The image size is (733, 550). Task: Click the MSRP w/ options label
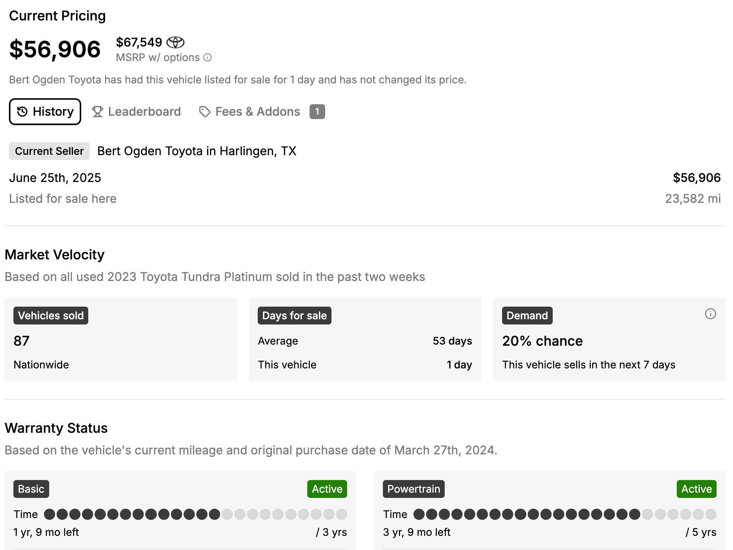tap(158, 57)
